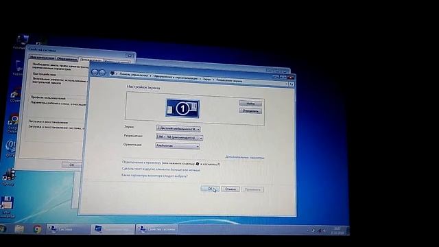The image size is (439, 247).
Task: Click the Найти (Detect) button
Action: [x=250, y=104]
